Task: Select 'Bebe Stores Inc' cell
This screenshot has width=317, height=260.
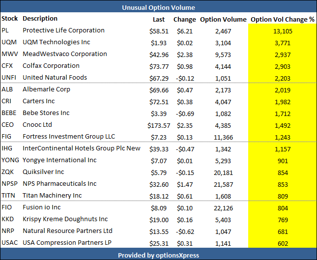Action: pos(46,113)
